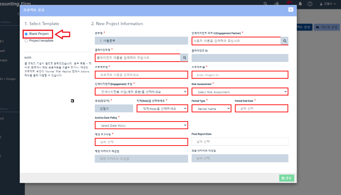Viewport: 341px width, 195px height.
Task: Click '1. Select Template' heading text
Action: click(x=42, y=24)
